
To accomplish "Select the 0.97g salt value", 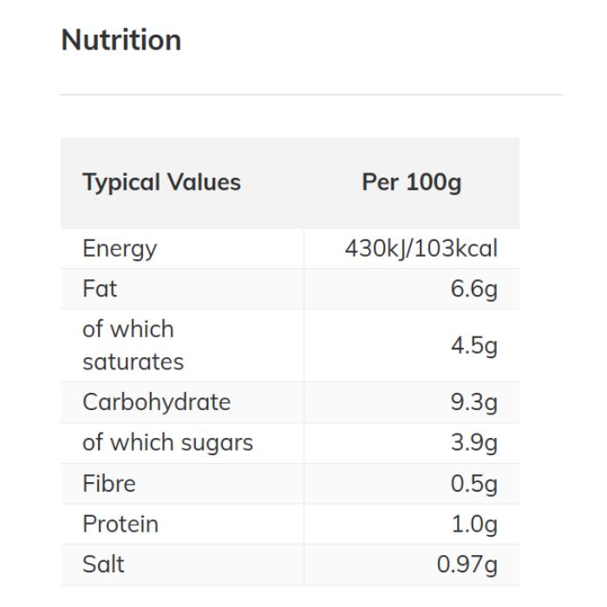I will tap(467, 565).
